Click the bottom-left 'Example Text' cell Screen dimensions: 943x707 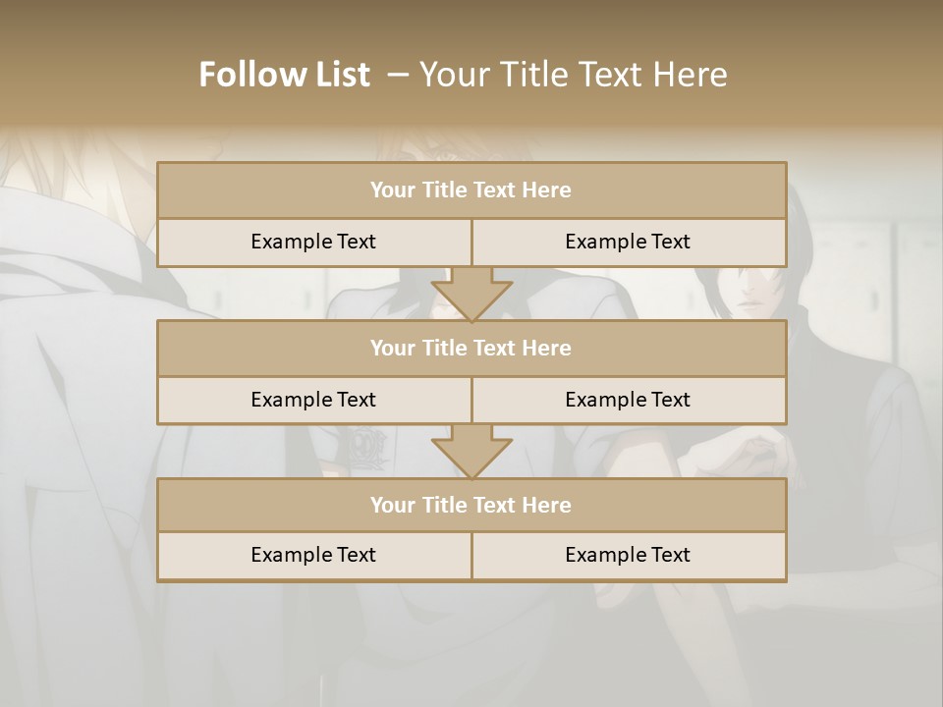(x=314, y=556)
